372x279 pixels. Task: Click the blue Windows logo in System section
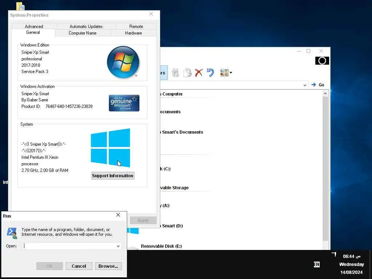point(110,148)
